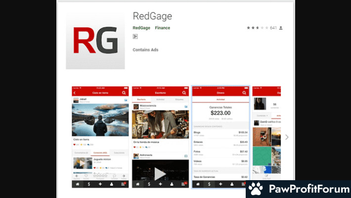The image size is (351, 198).
Task: Click the Enlaces earnings row $33.43
Action: point(220,144)
